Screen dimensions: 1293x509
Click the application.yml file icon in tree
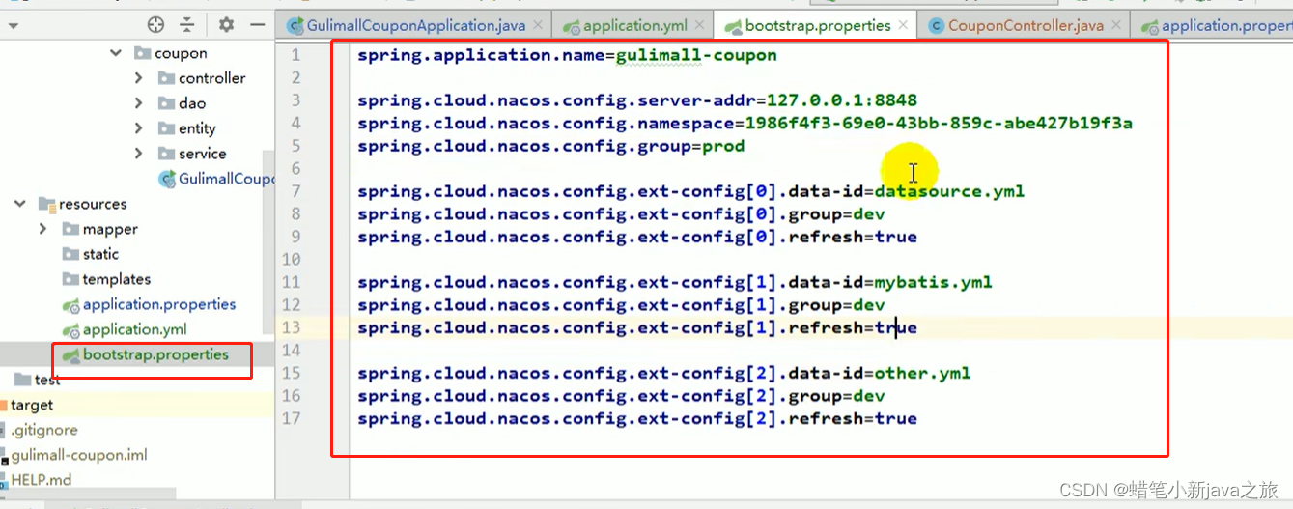[x=70, y=330]
